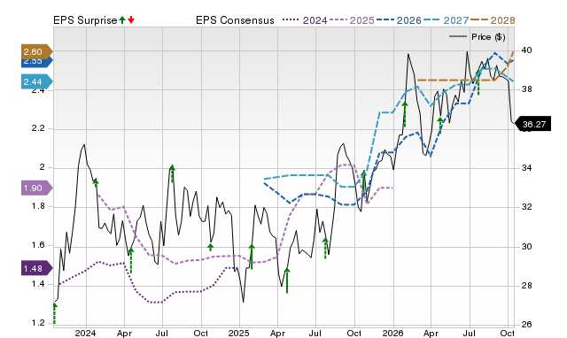Click the 2024 label on the time axis
Screen dimensions: 567x338
86,333
